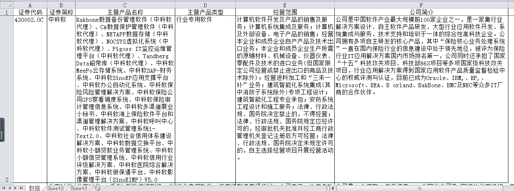The width and height of the screenshot is (514, 191).
Task: Go to the previous sheet using the navigation arrow
Action: tap(10, 188)
